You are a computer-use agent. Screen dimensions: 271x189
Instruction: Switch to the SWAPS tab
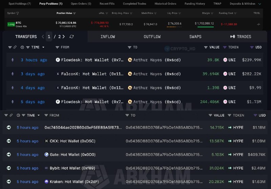[x=195, y=37]
